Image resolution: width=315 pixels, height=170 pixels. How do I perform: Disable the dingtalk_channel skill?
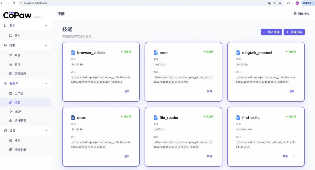tap(292, 91)
